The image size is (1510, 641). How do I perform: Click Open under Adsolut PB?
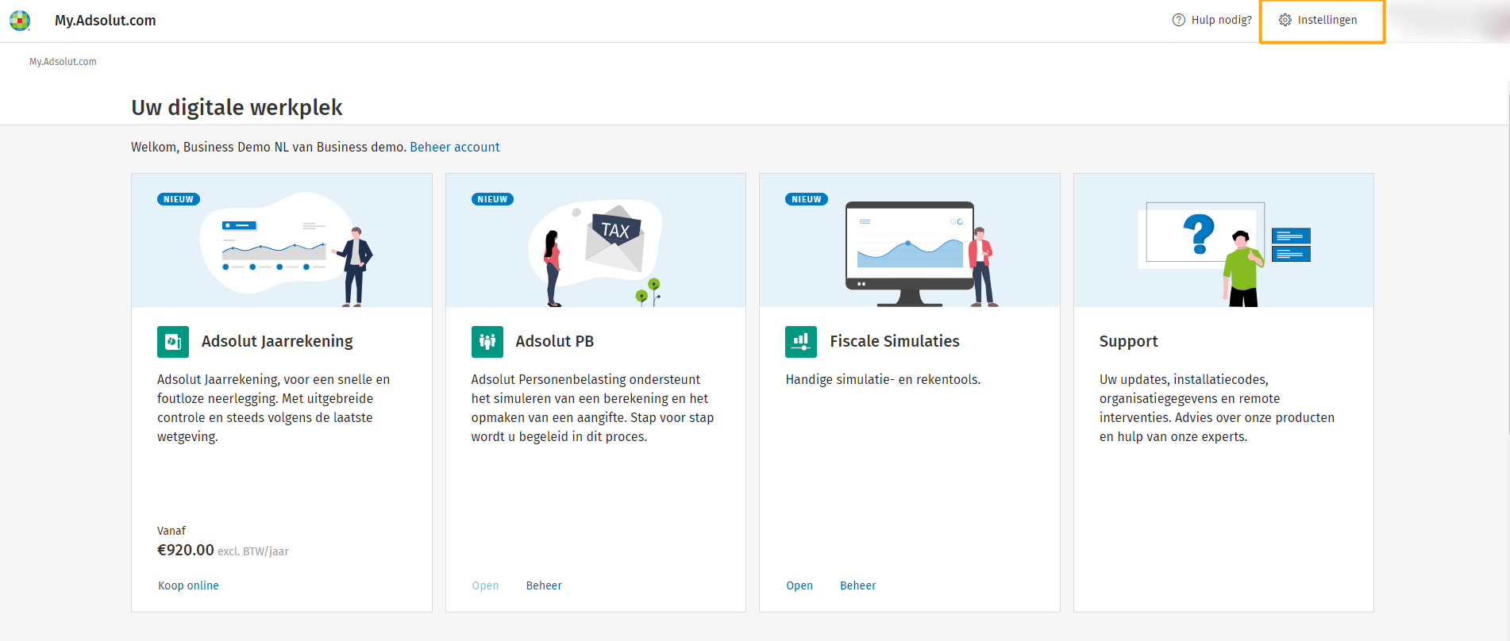point(485,585)
